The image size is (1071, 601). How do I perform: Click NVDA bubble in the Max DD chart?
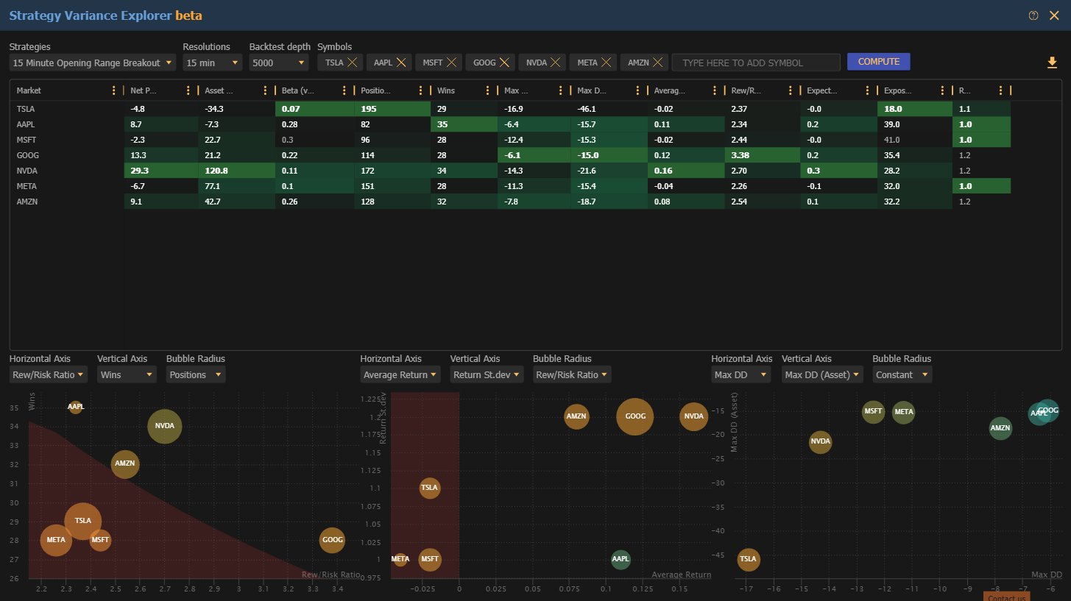point(820,442)
